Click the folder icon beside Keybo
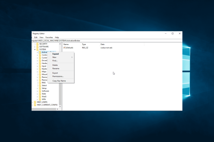 [40, 69]
